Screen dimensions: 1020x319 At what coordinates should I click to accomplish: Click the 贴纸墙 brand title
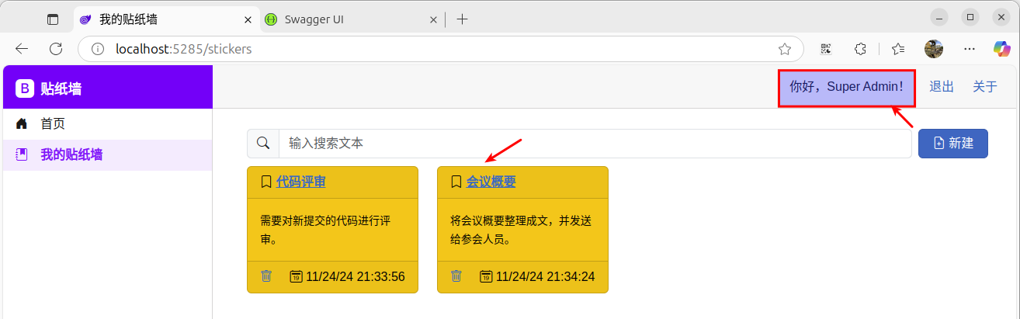(x=61, y=88)
